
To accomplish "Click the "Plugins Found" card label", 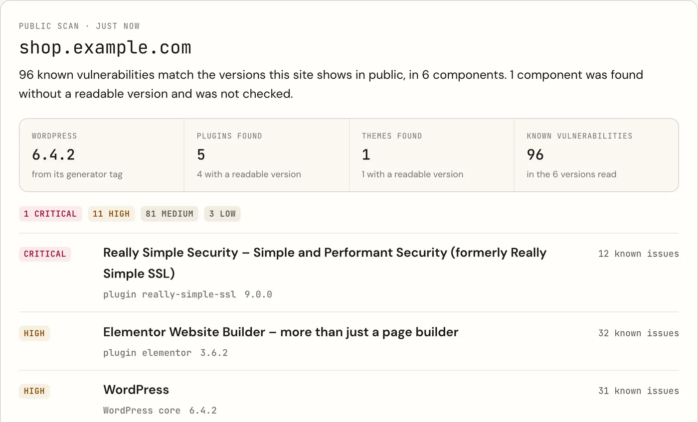I will (x=229, y=136).
